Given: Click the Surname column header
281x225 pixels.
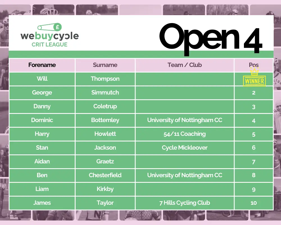Looking at the screenshot, I should [x=105, y=65].
